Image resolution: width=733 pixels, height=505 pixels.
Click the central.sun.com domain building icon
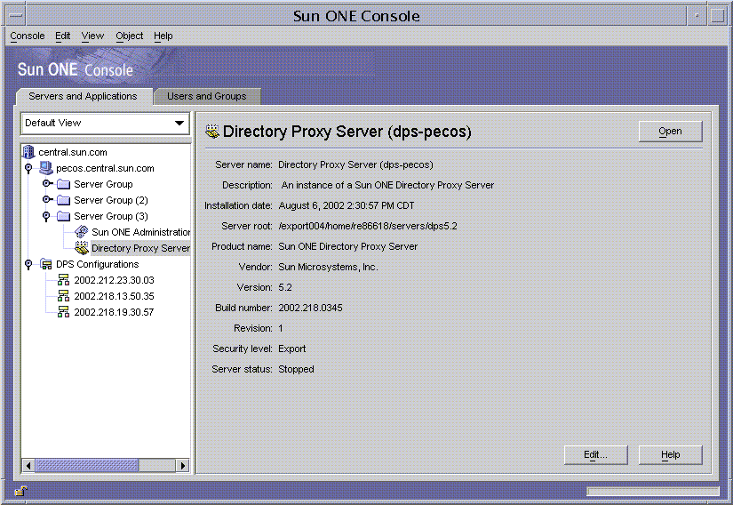pos(29,152)
